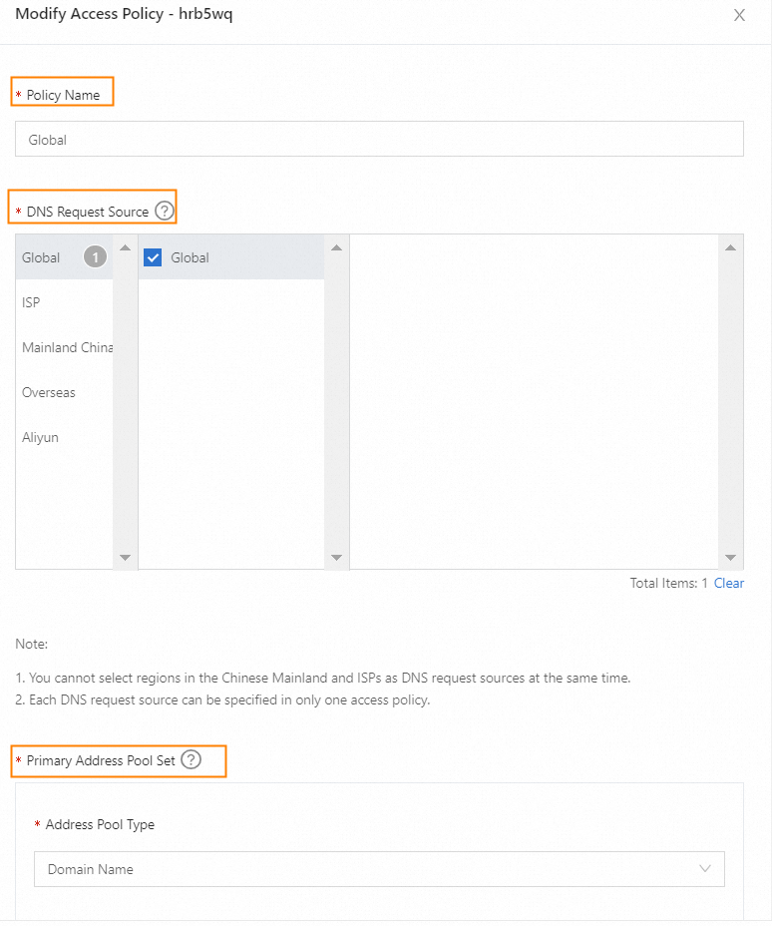Select Aliyun source category
This screenshot has height=926, width=772.
point(40,437)
